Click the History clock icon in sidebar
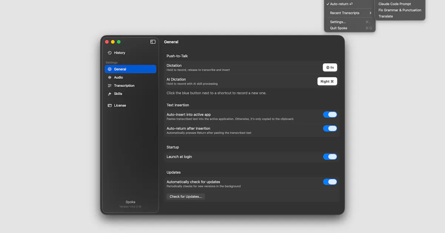 point(109,53)
